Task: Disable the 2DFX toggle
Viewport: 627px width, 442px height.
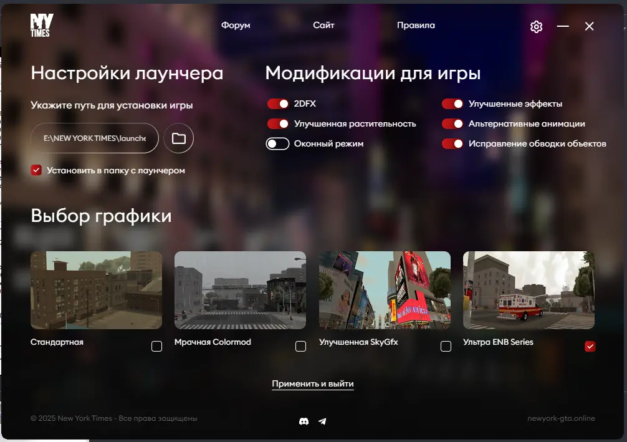Action: pyautogui.click(x=278, y=103)
